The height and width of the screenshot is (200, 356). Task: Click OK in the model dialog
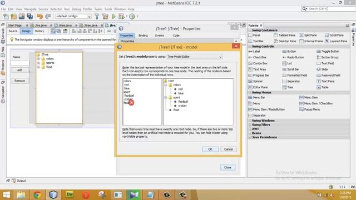coord(210,149)
